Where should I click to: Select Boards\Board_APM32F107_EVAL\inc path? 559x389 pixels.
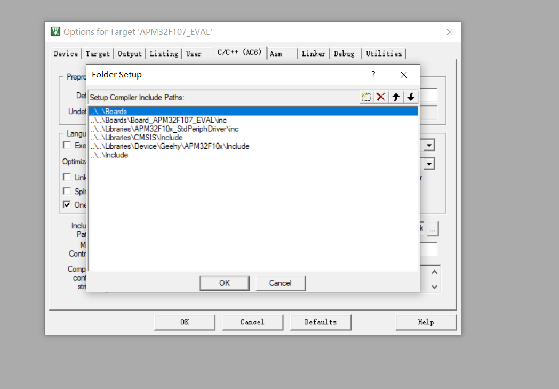(253, 120)
